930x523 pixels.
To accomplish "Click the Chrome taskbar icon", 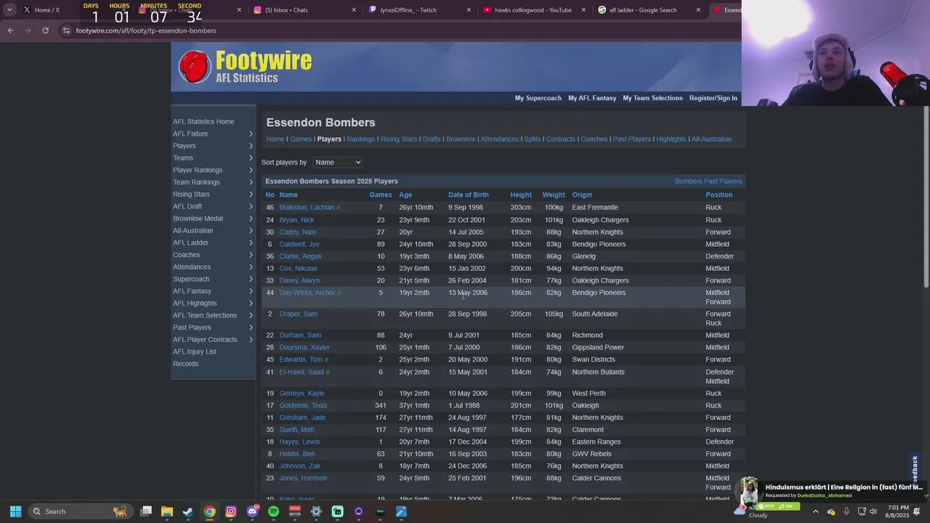I will click(x=209, y=511).
